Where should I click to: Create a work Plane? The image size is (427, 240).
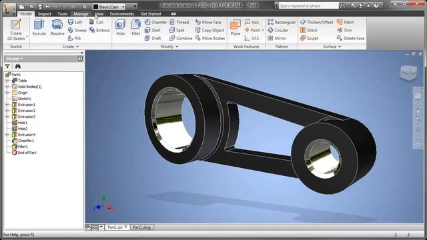[236, 28]
